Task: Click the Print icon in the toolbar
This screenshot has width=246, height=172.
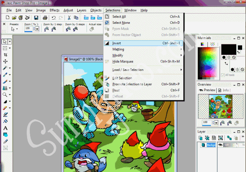Action: click(45, 17)
